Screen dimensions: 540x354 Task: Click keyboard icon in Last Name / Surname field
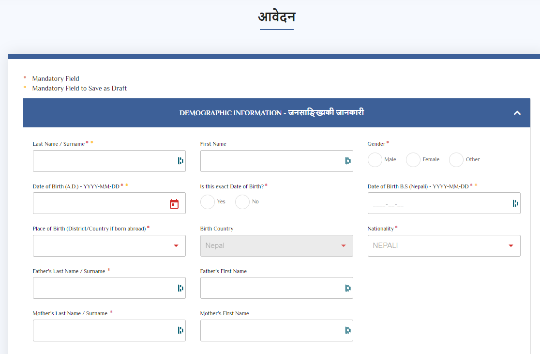[180, 161]
